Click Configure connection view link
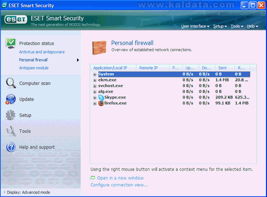This screenshot has height=197, width=267. (119, 185)
